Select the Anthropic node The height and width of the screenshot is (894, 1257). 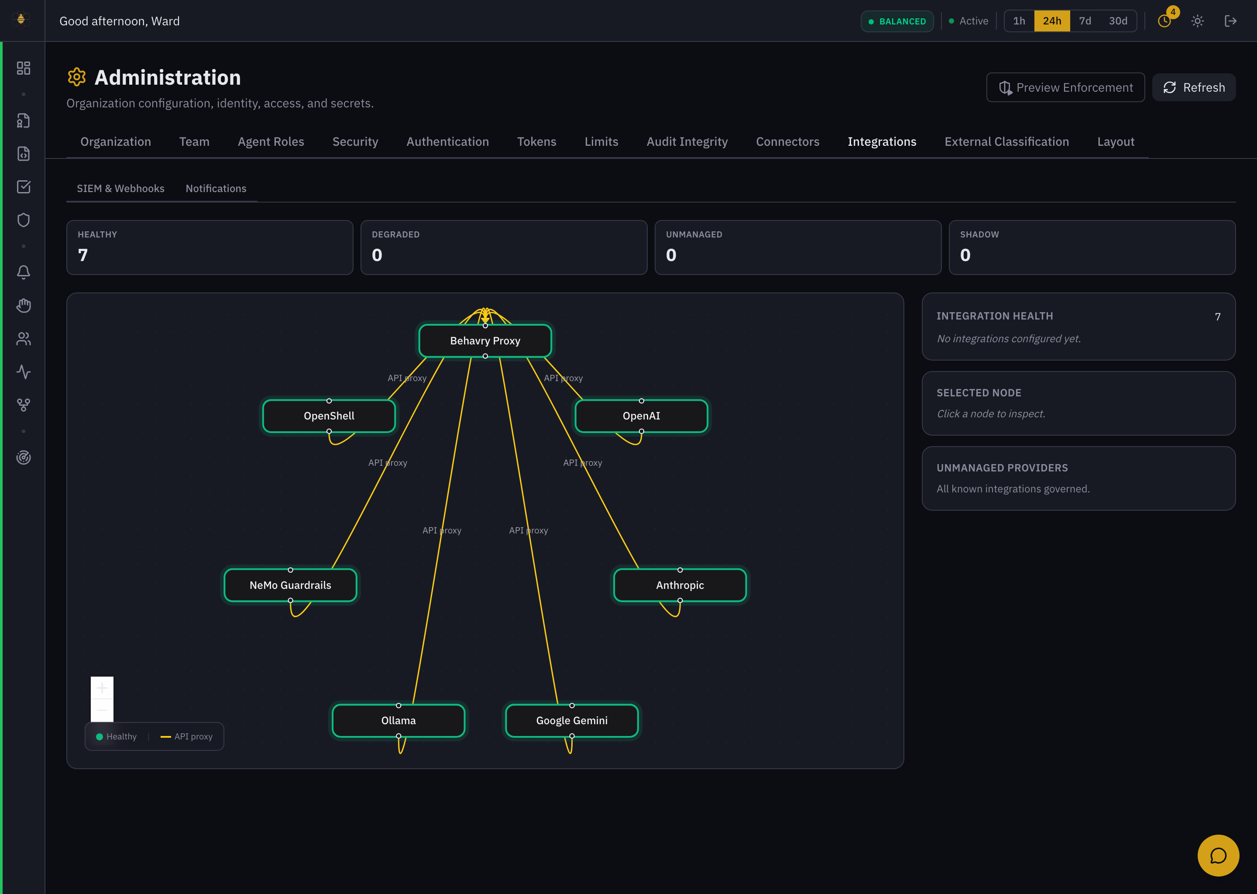[x=680, y=585]
